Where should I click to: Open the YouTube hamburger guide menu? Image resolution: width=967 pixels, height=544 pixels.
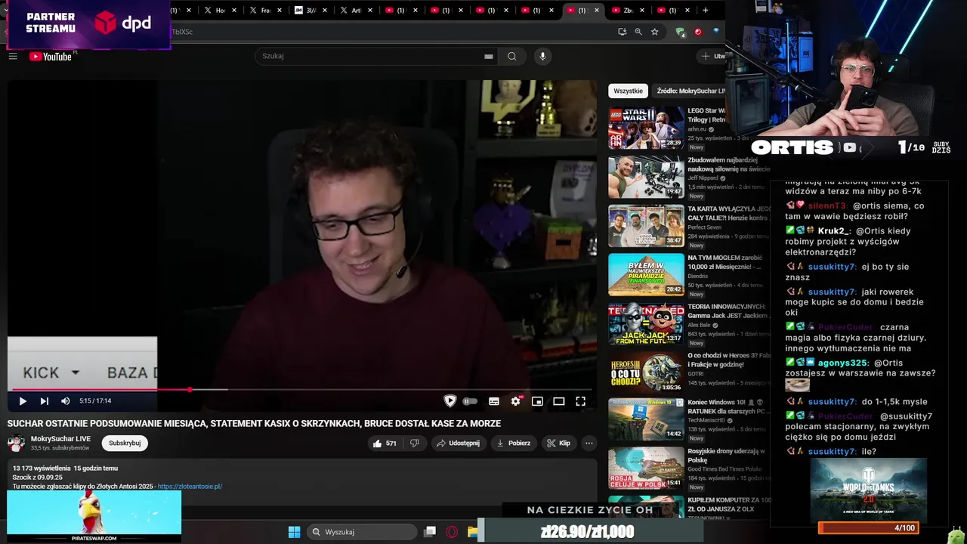tap(13, 56)
